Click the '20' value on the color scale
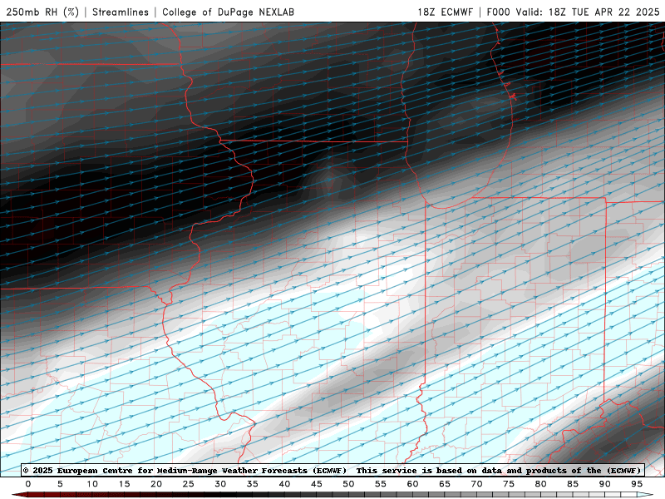Image resolution: width=665 pixels, height=499 pixels. tap(156, 484)
